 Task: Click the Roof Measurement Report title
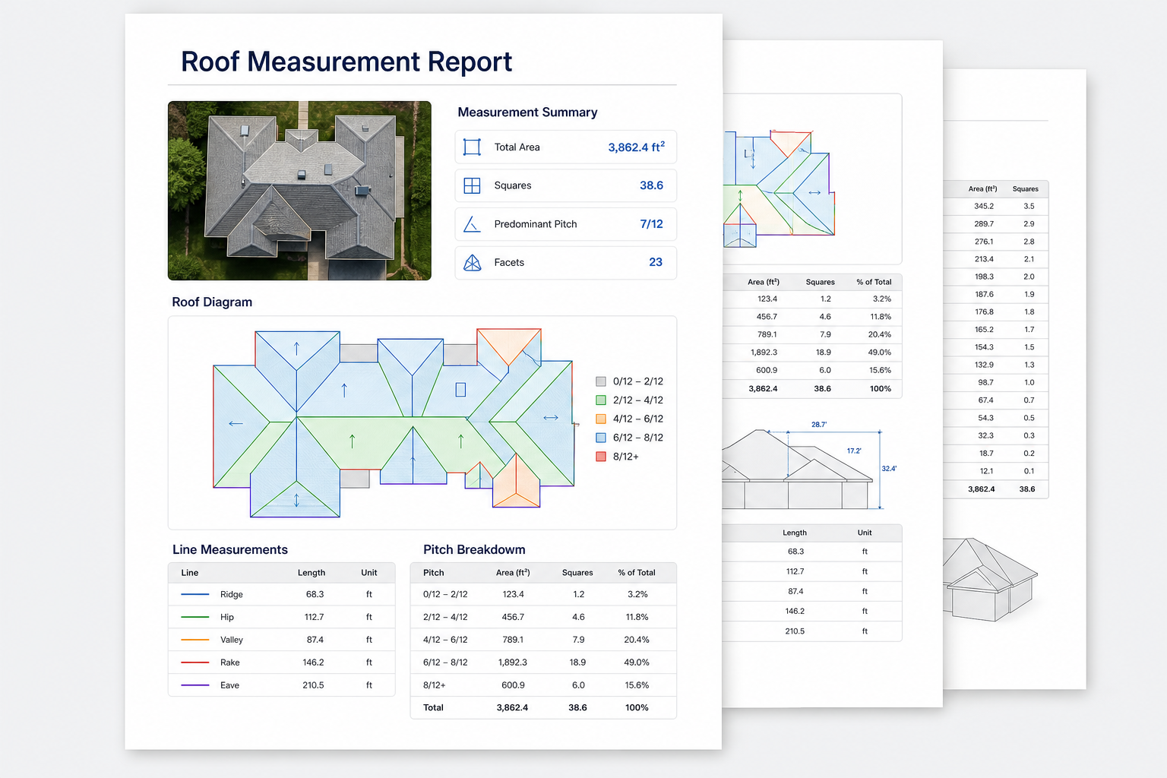(x=346, y=62)
